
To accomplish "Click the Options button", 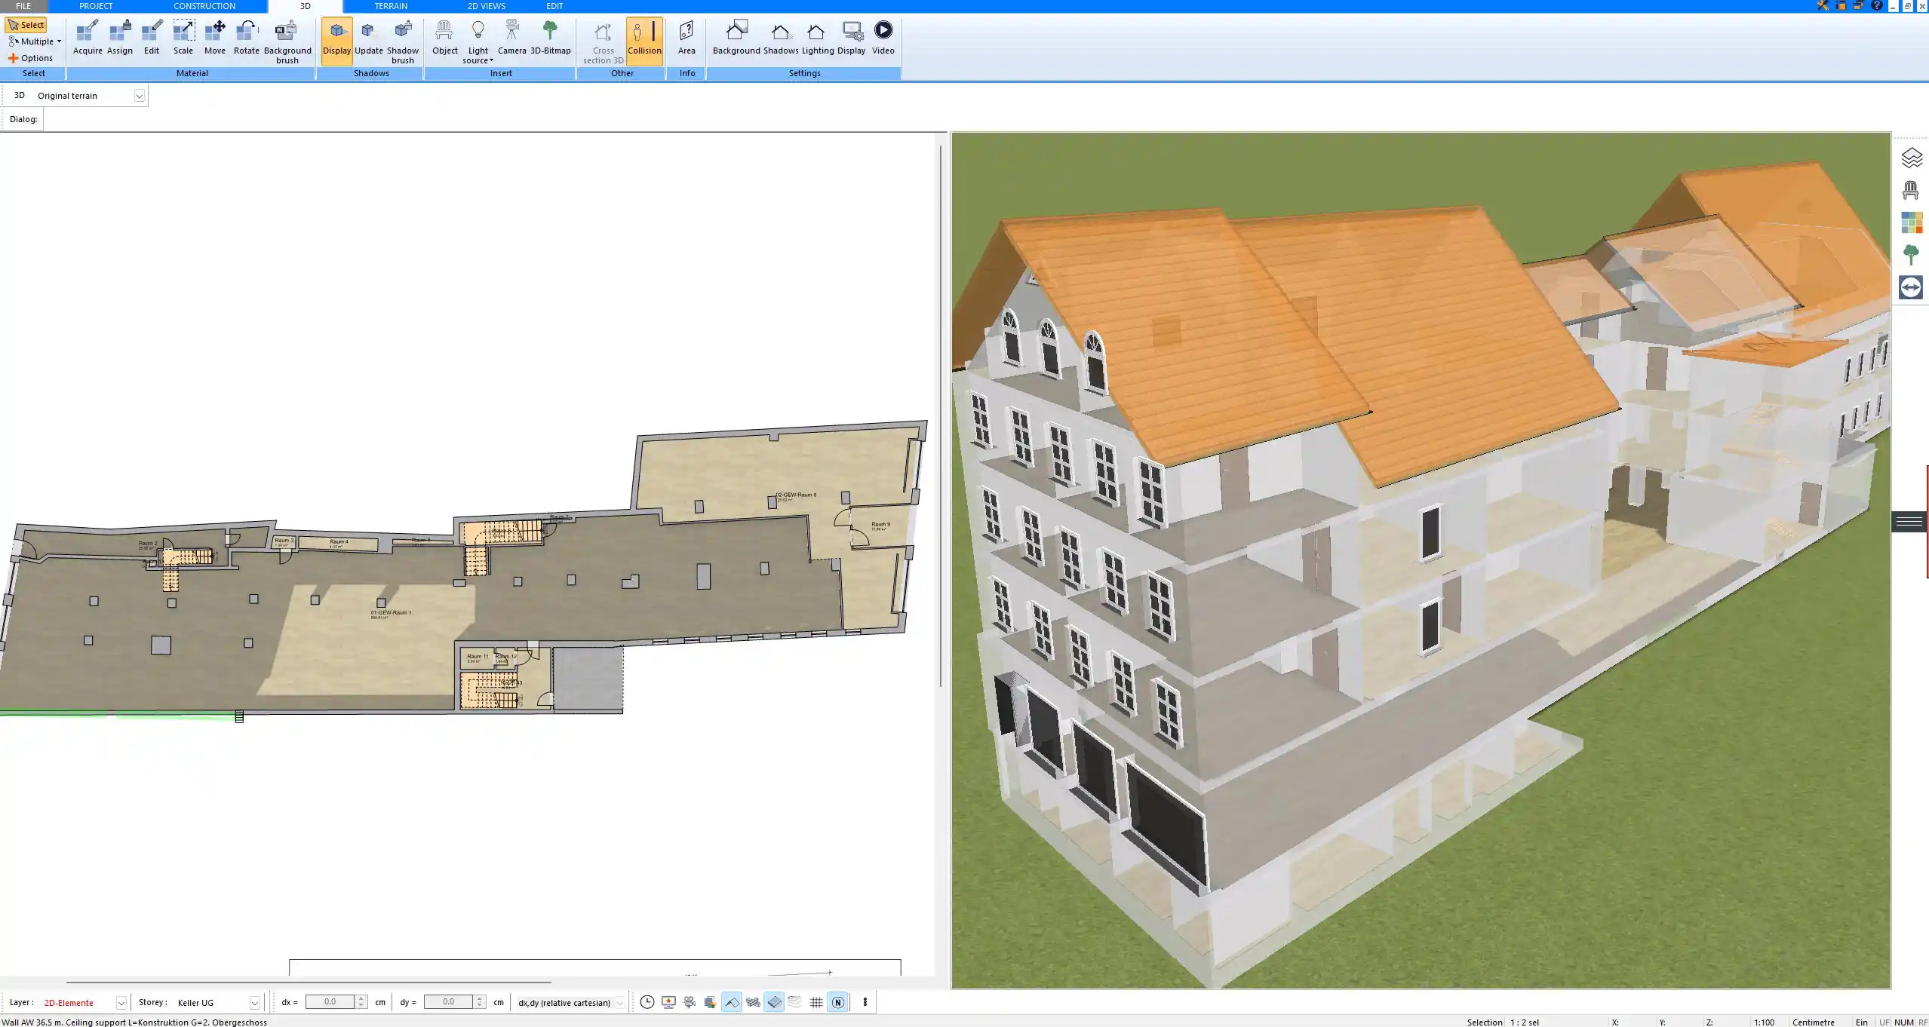I will point(31,58).
